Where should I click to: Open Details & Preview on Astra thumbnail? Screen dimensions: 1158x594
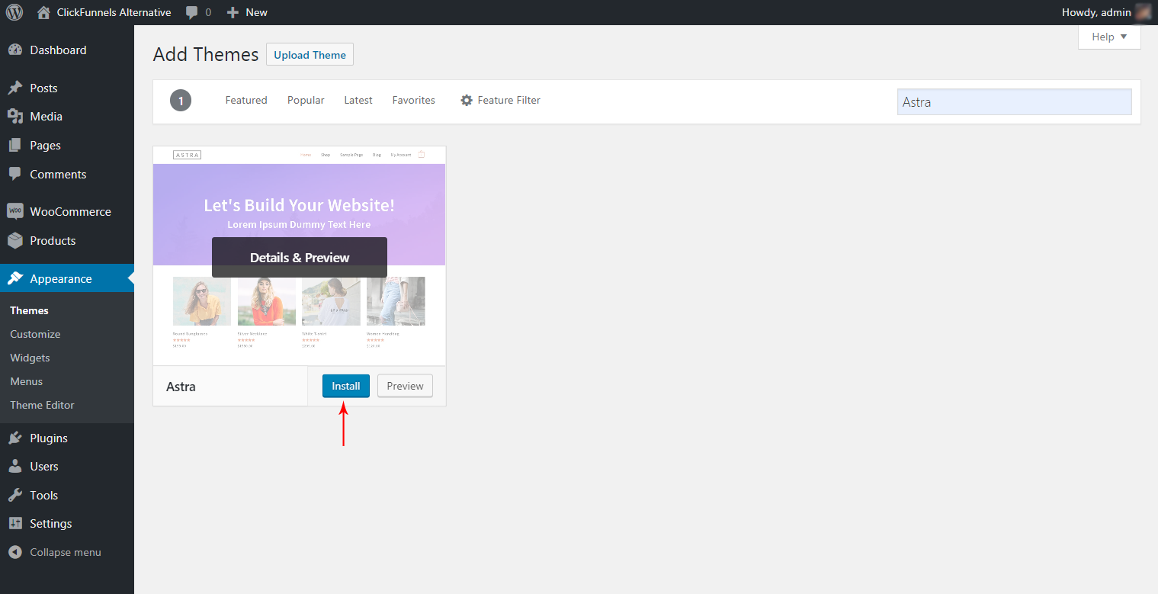click(x=300, y=258)
